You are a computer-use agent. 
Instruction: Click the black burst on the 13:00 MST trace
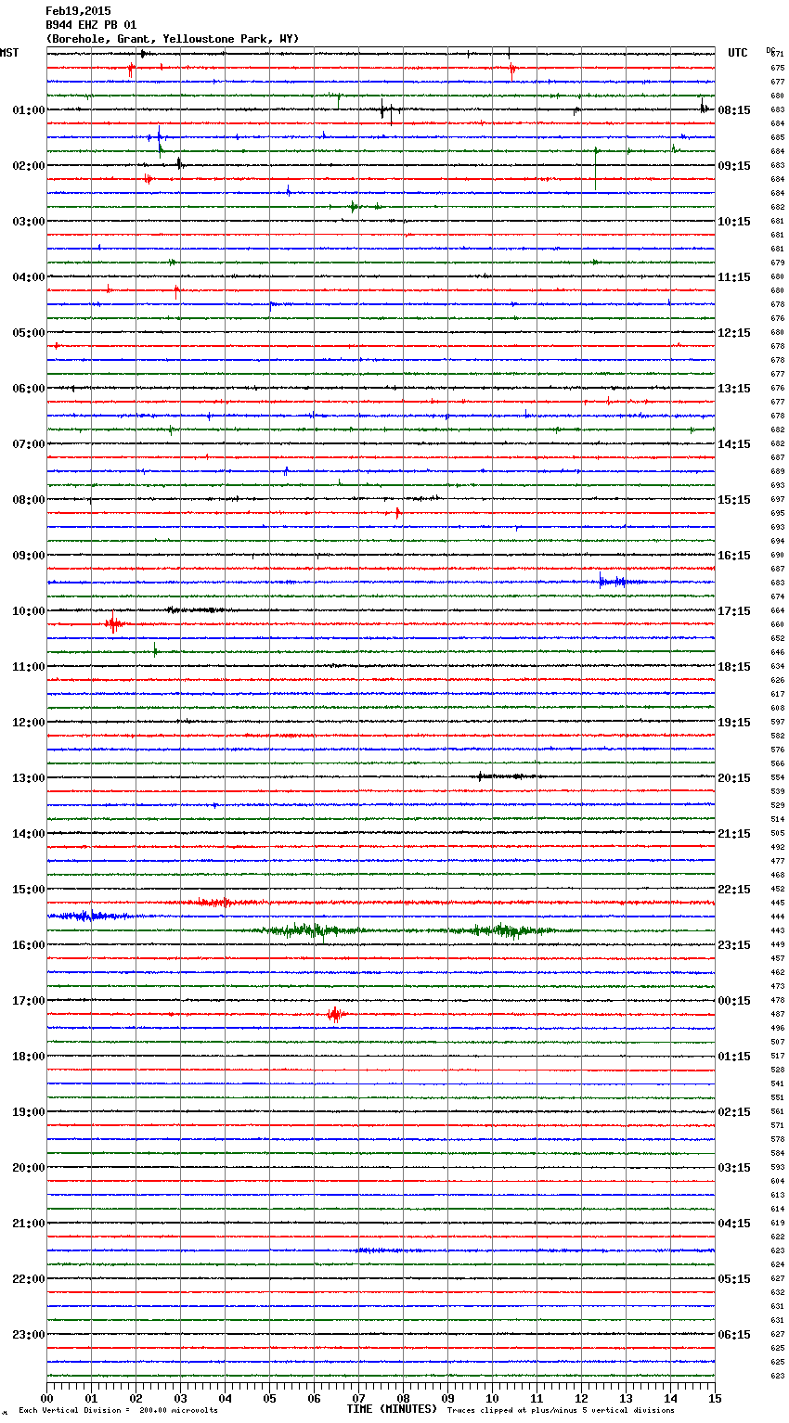pyautogui.click(x=506, y=776)
